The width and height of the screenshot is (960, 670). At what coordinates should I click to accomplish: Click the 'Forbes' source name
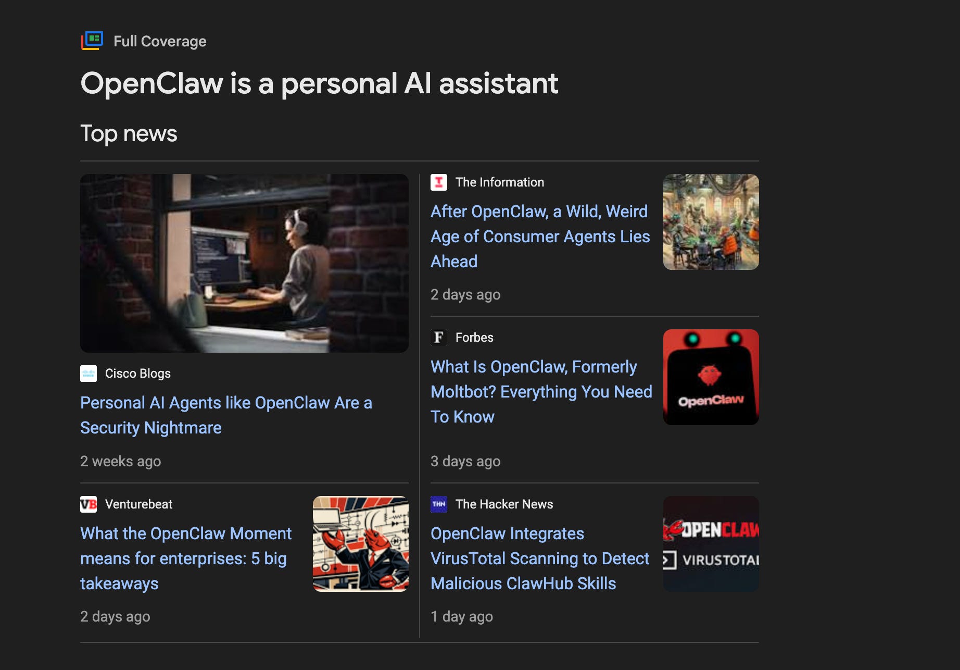point(474,338)
